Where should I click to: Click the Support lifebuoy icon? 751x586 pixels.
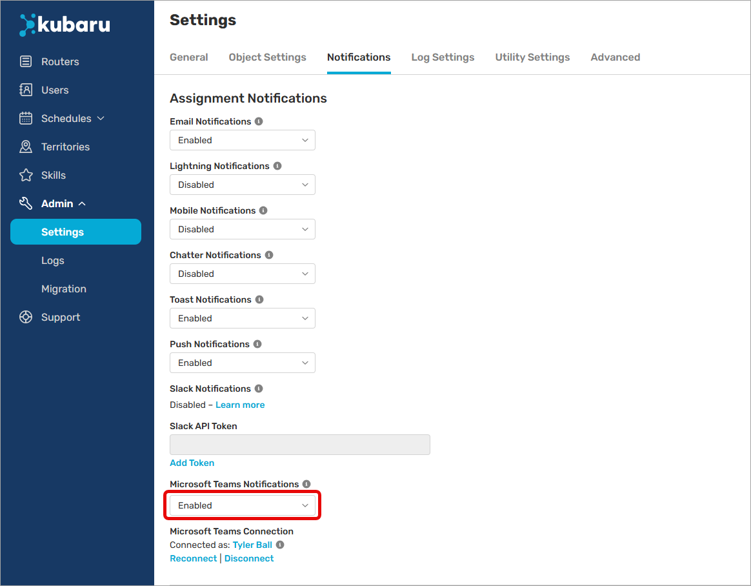[26, 318]
